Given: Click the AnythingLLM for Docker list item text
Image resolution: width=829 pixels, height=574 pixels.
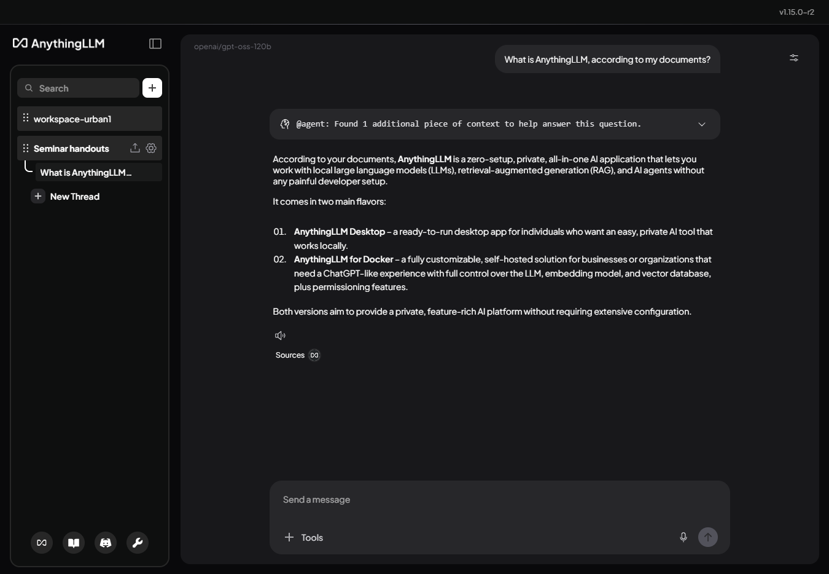Looking at the screenshot, I should click(503, 273).
